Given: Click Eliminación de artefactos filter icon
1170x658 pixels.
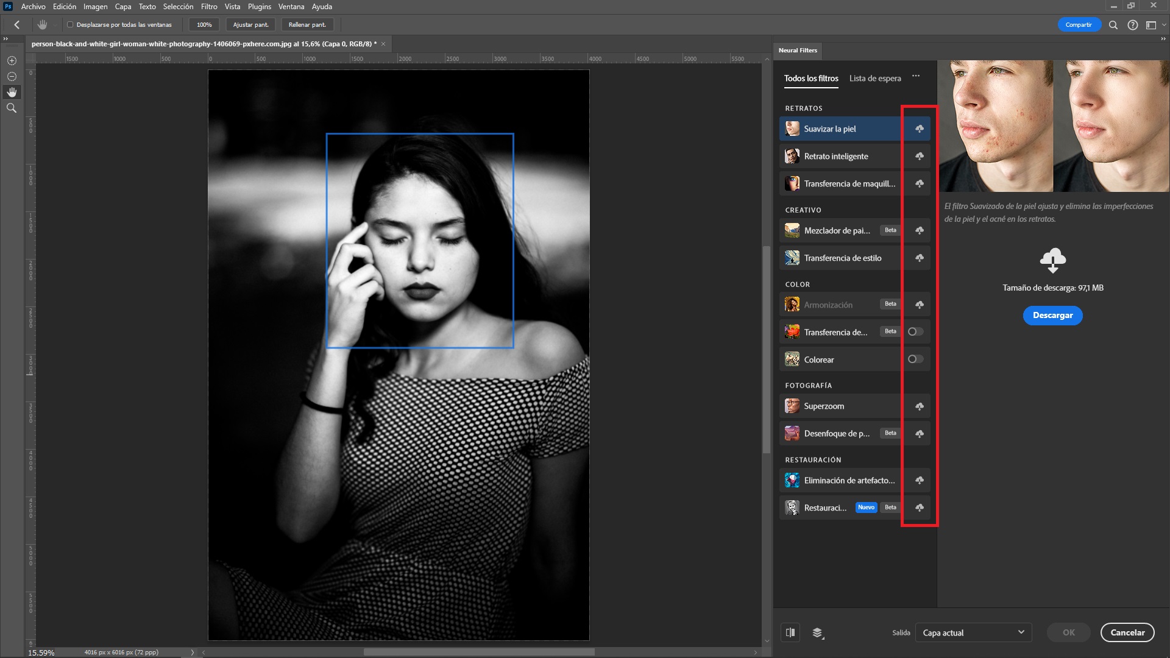Looking at the screenshot, I should [x=792, y=479].
